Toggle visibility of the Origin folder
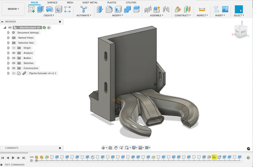Screen dimensions: 253x167 point(13,48)
